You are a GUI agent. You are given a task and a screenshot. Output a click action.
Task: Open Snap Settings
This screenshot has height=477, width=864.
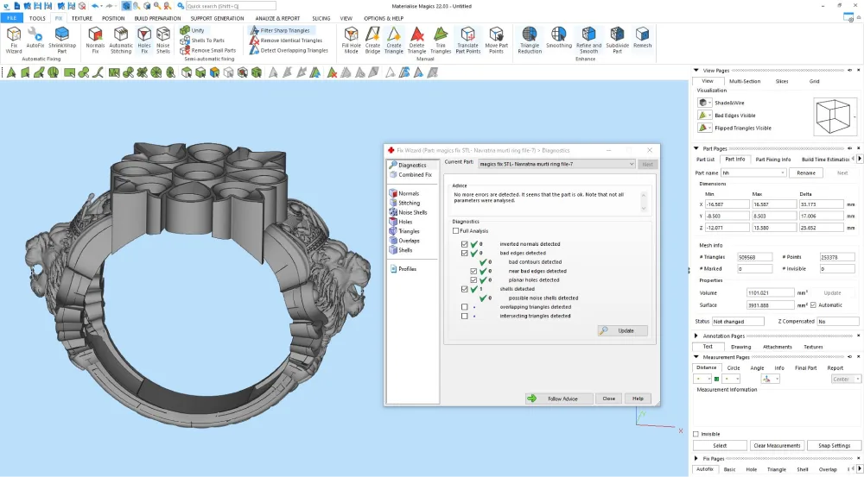tap(834, 446)
